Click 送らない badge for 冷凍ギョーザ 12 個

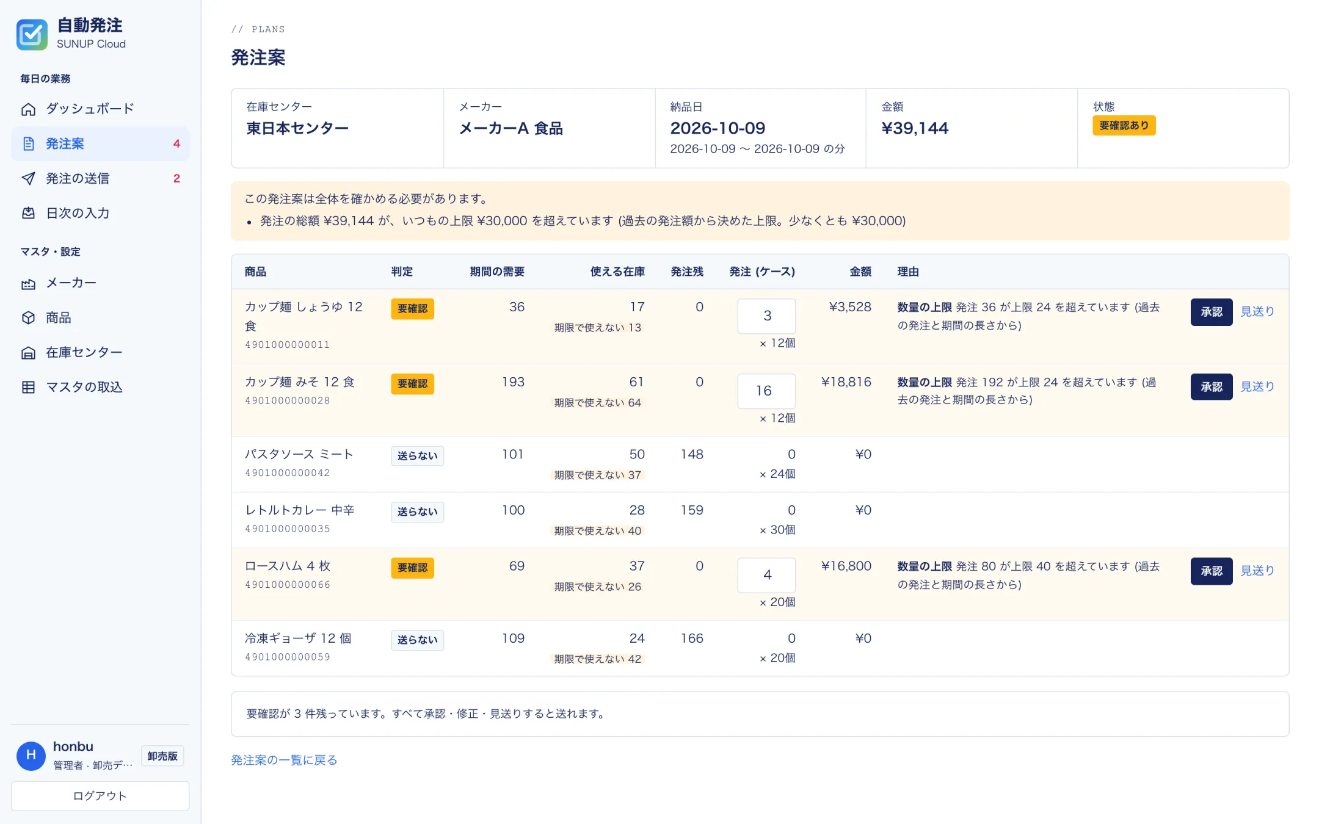click(x=417, y=640)
